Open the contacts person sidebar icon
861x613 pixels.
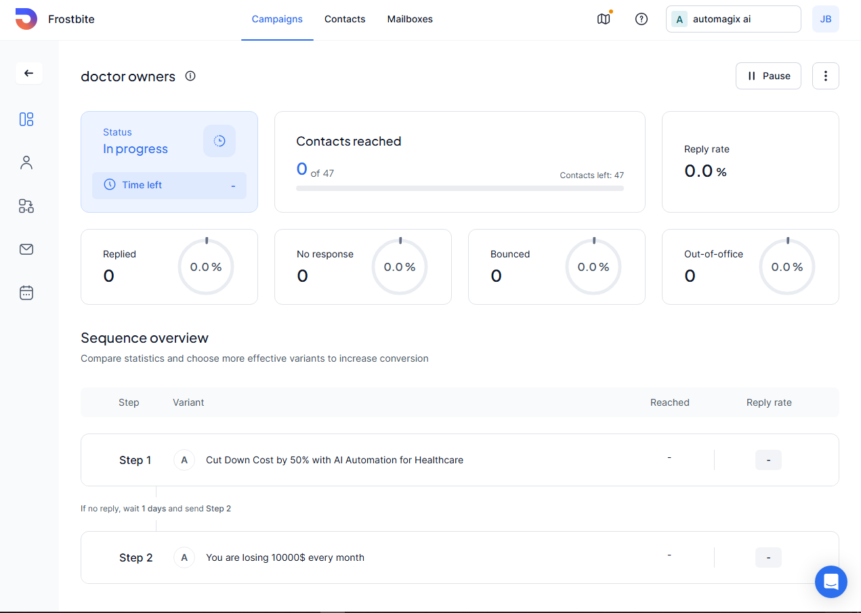coord(26,163)
